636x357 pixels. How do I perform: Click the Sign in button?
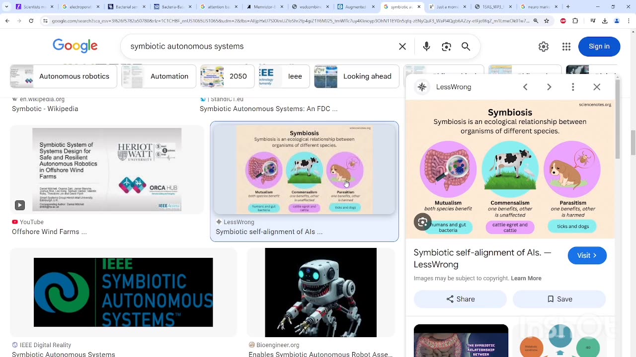(599, 46)
